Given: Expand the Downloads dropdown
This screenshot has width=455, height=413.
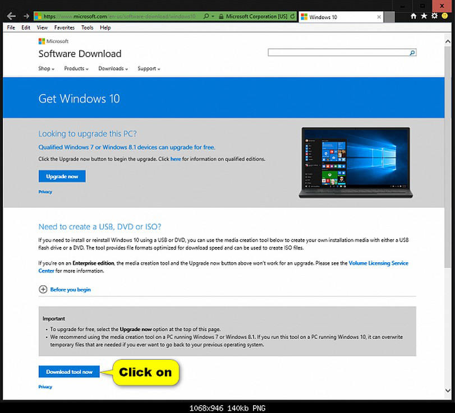Looking at the screenshot, I should coord(113,69).
